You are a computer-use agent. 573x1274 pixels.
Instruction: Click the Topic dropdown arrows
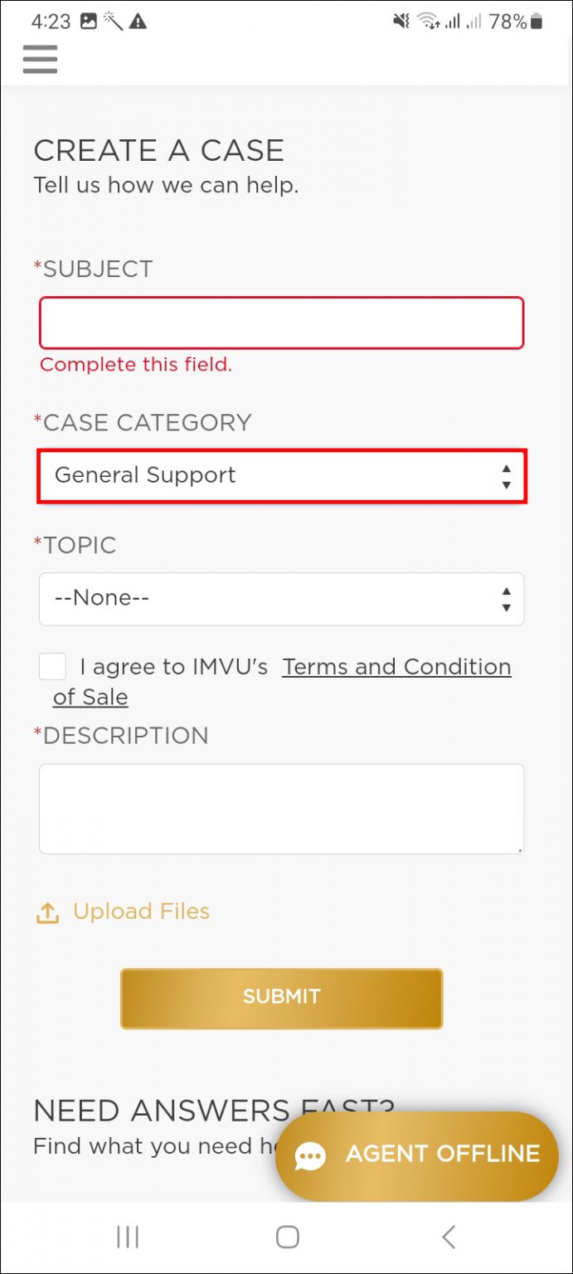[x=506, y=598]
